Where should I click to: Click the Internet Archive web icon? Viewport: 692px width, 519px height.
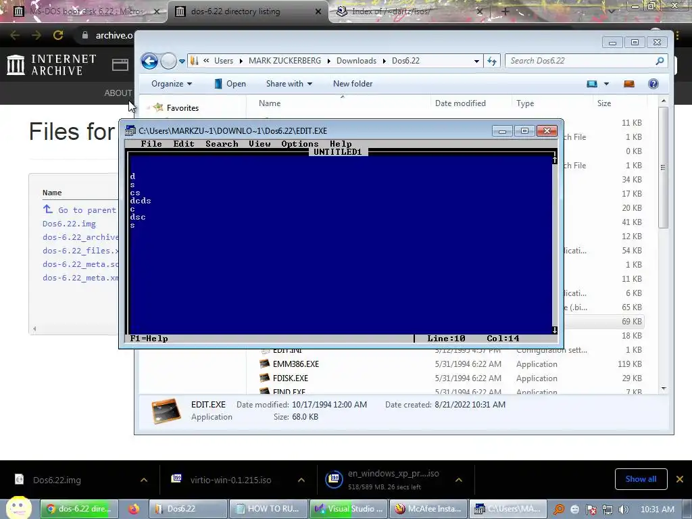point(120,65)
